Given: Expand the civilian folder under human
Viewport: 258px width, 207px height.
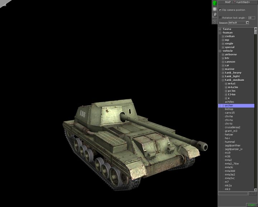Looking at the screenshot, I should pyautogui.click(x=223, y=36).
